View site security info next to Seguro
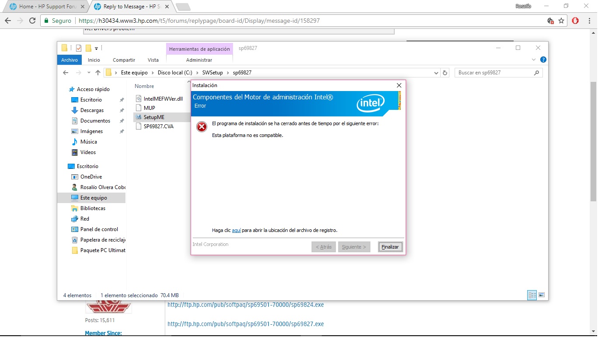The height and width of the screenshot is (337, 598). coord(59,21)
